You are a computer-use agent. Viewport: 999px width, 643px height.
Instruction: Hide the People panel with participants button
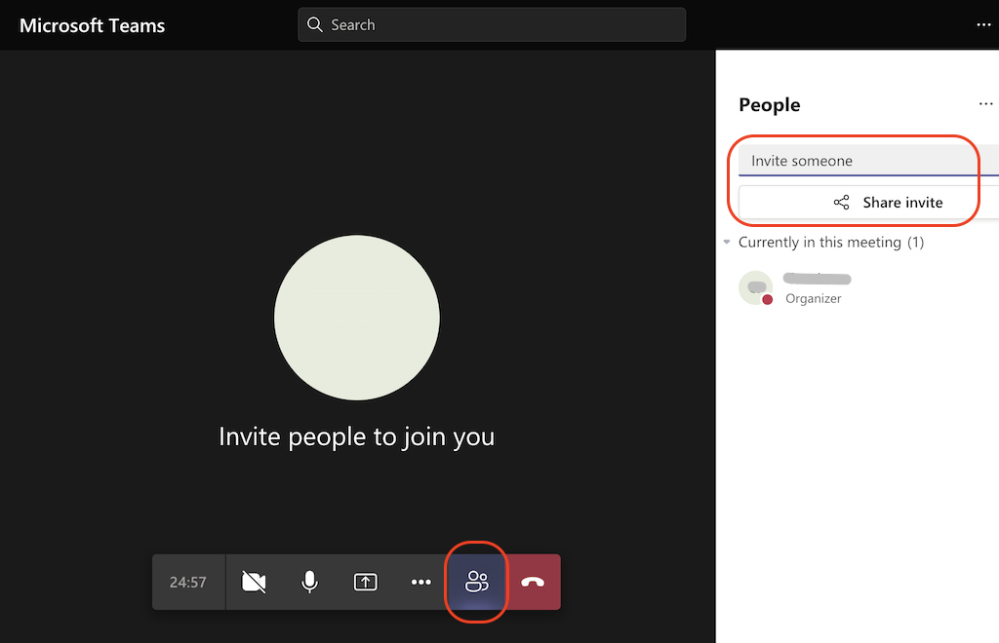pyautogui.click(x=476, y=582)
